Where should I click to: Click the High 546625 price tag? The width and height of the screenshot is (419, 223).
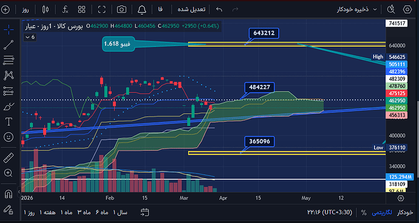(390, 57)
